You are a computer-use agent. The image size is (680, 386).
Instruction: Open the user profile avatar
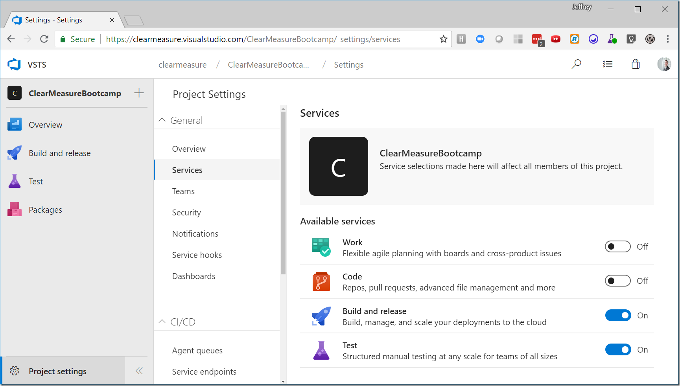coord(664,64)
